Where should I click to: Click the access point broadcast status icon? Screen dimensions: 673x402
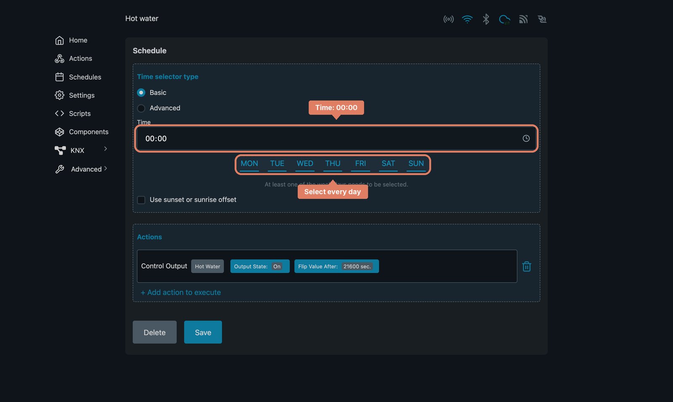pyautogui.click(x=448, y=19)
